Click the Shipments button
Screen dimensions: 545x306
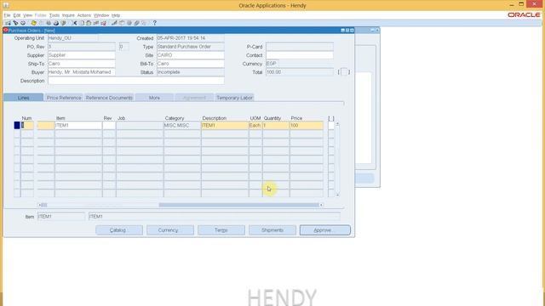(272, 230)
